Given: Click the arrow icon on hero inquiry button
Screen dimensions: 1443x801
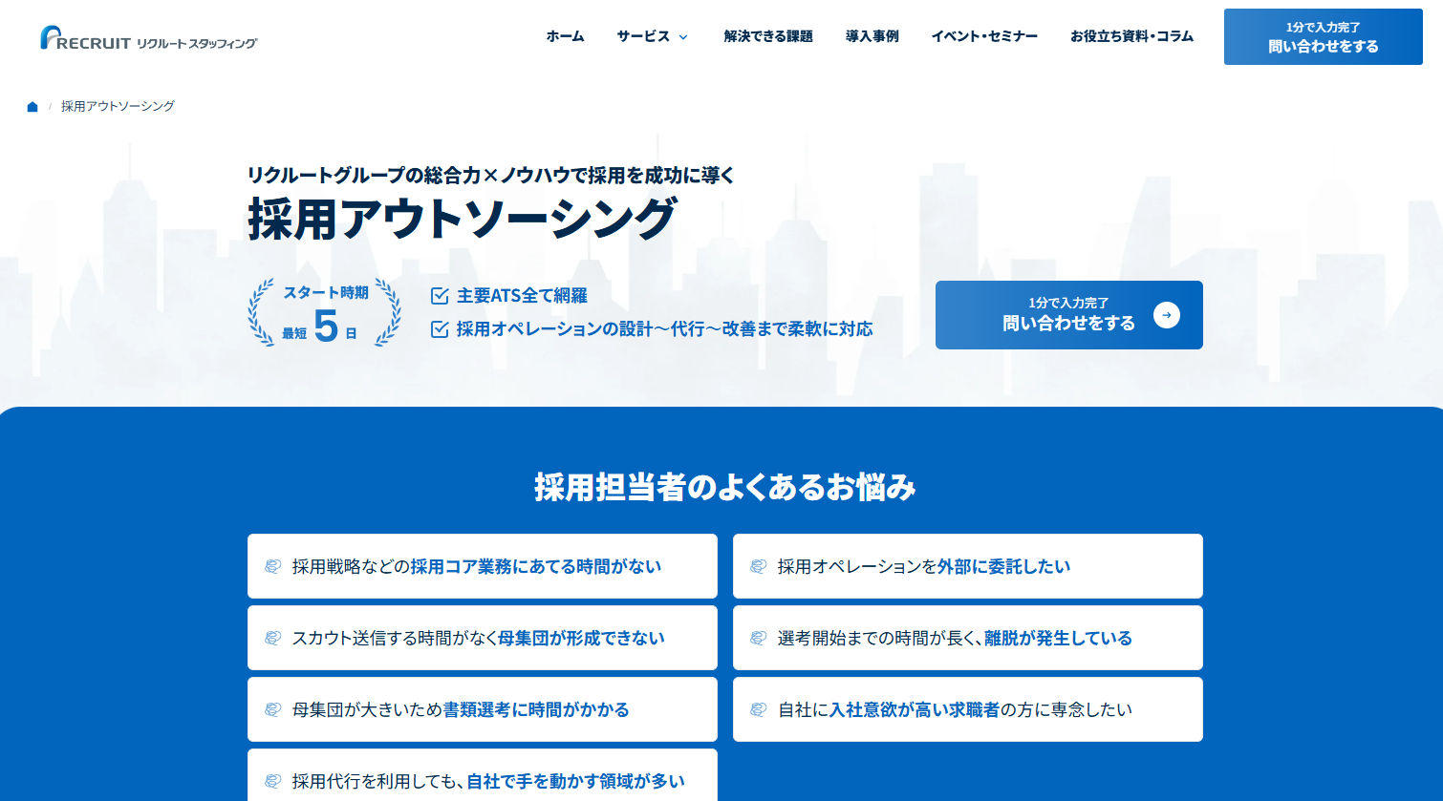Looking at the screenshot, I should [1166, 315].
